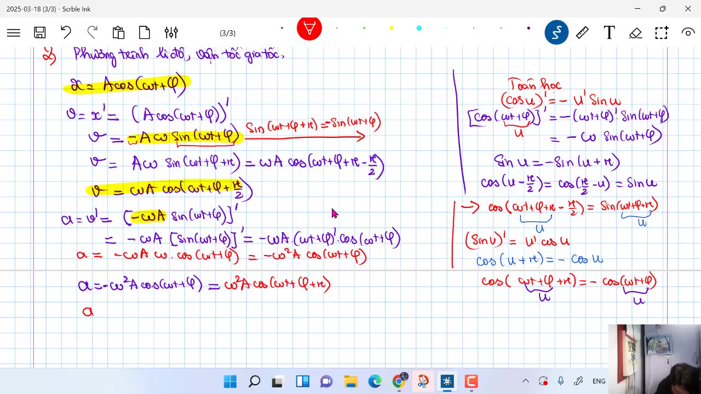Activate the freehand ink stroke tool
The image size is (701, 394).
pyautogui.click(x=556, y=33)
